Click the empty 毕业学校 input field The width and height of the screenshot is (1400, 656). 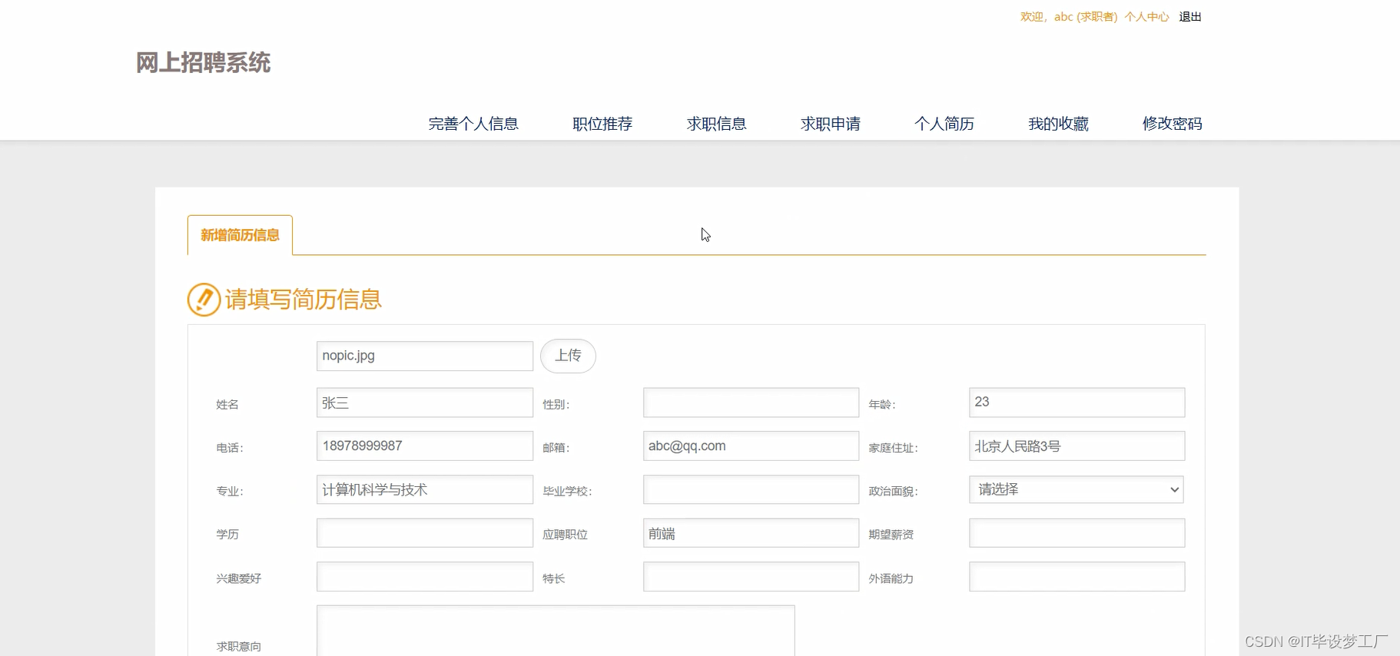click(751, 489)
